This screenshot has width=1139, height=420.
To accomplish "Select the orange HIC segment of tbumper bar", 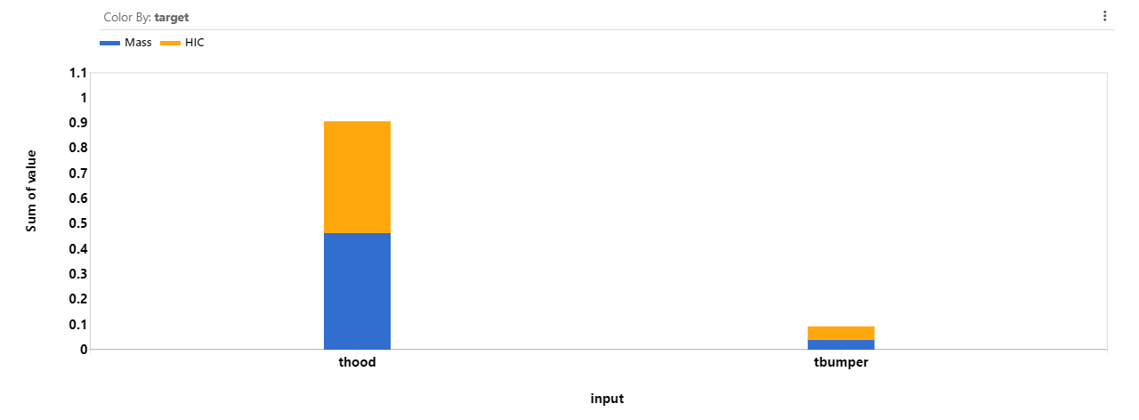I will coord(841,333).
